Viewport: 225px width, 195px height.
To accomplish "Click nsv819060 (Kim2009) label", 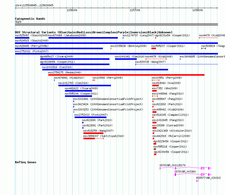I will [x=166, y=83].
